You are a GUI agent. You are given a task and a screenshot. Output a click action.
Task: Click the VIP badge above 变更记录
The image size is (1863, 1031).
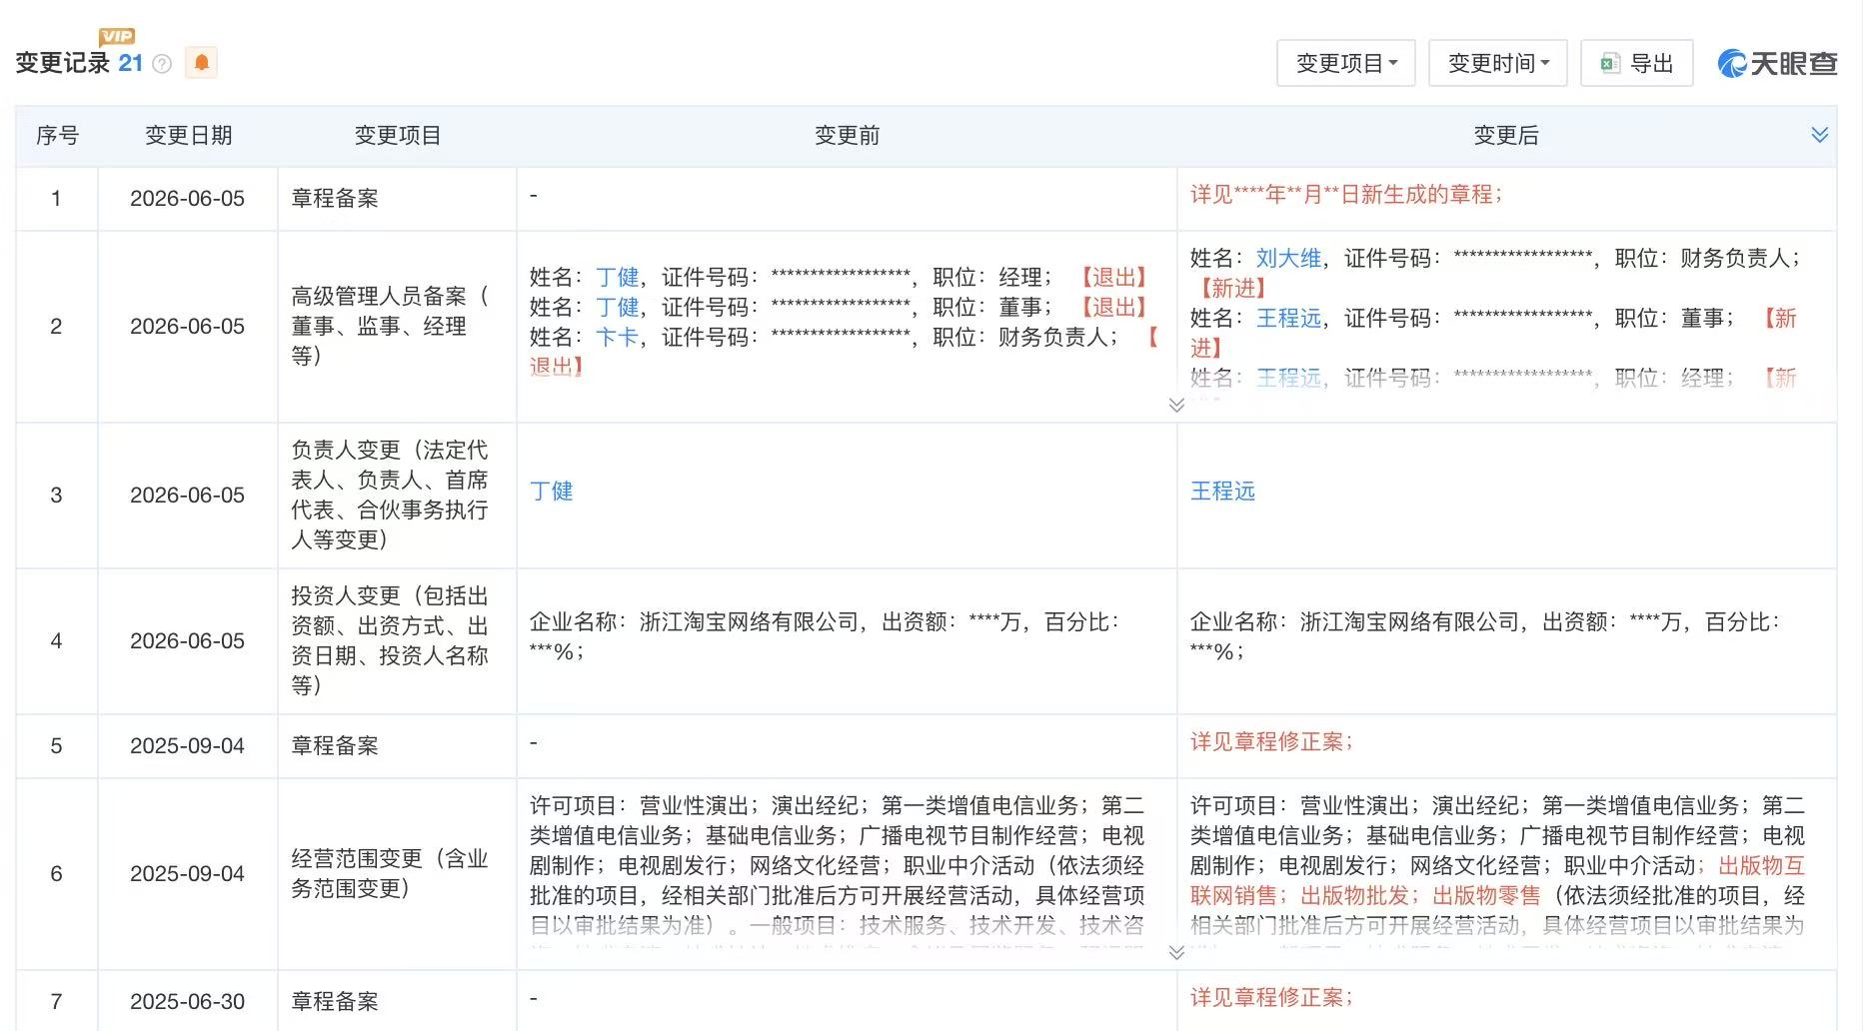pyautogui.click(x=117, y=36)
